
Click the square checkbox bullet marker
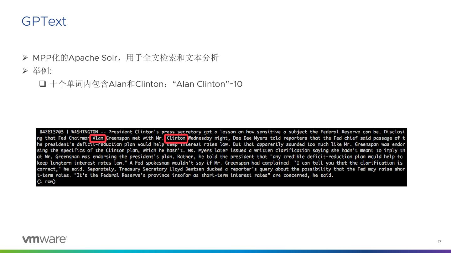coord(43,84)
